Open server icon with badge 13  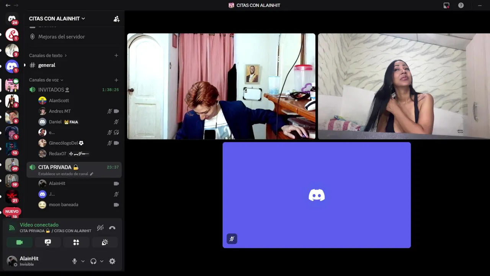pos(12,149)
